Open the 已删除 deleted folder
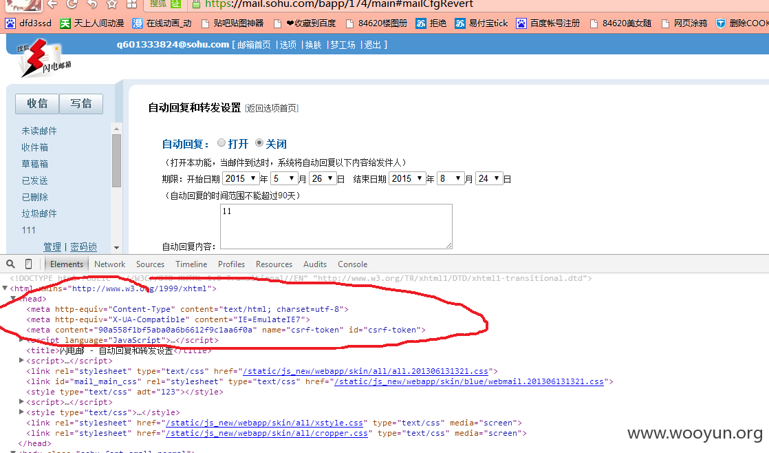This screenshot has width=769, height=453. click(35, 197)
